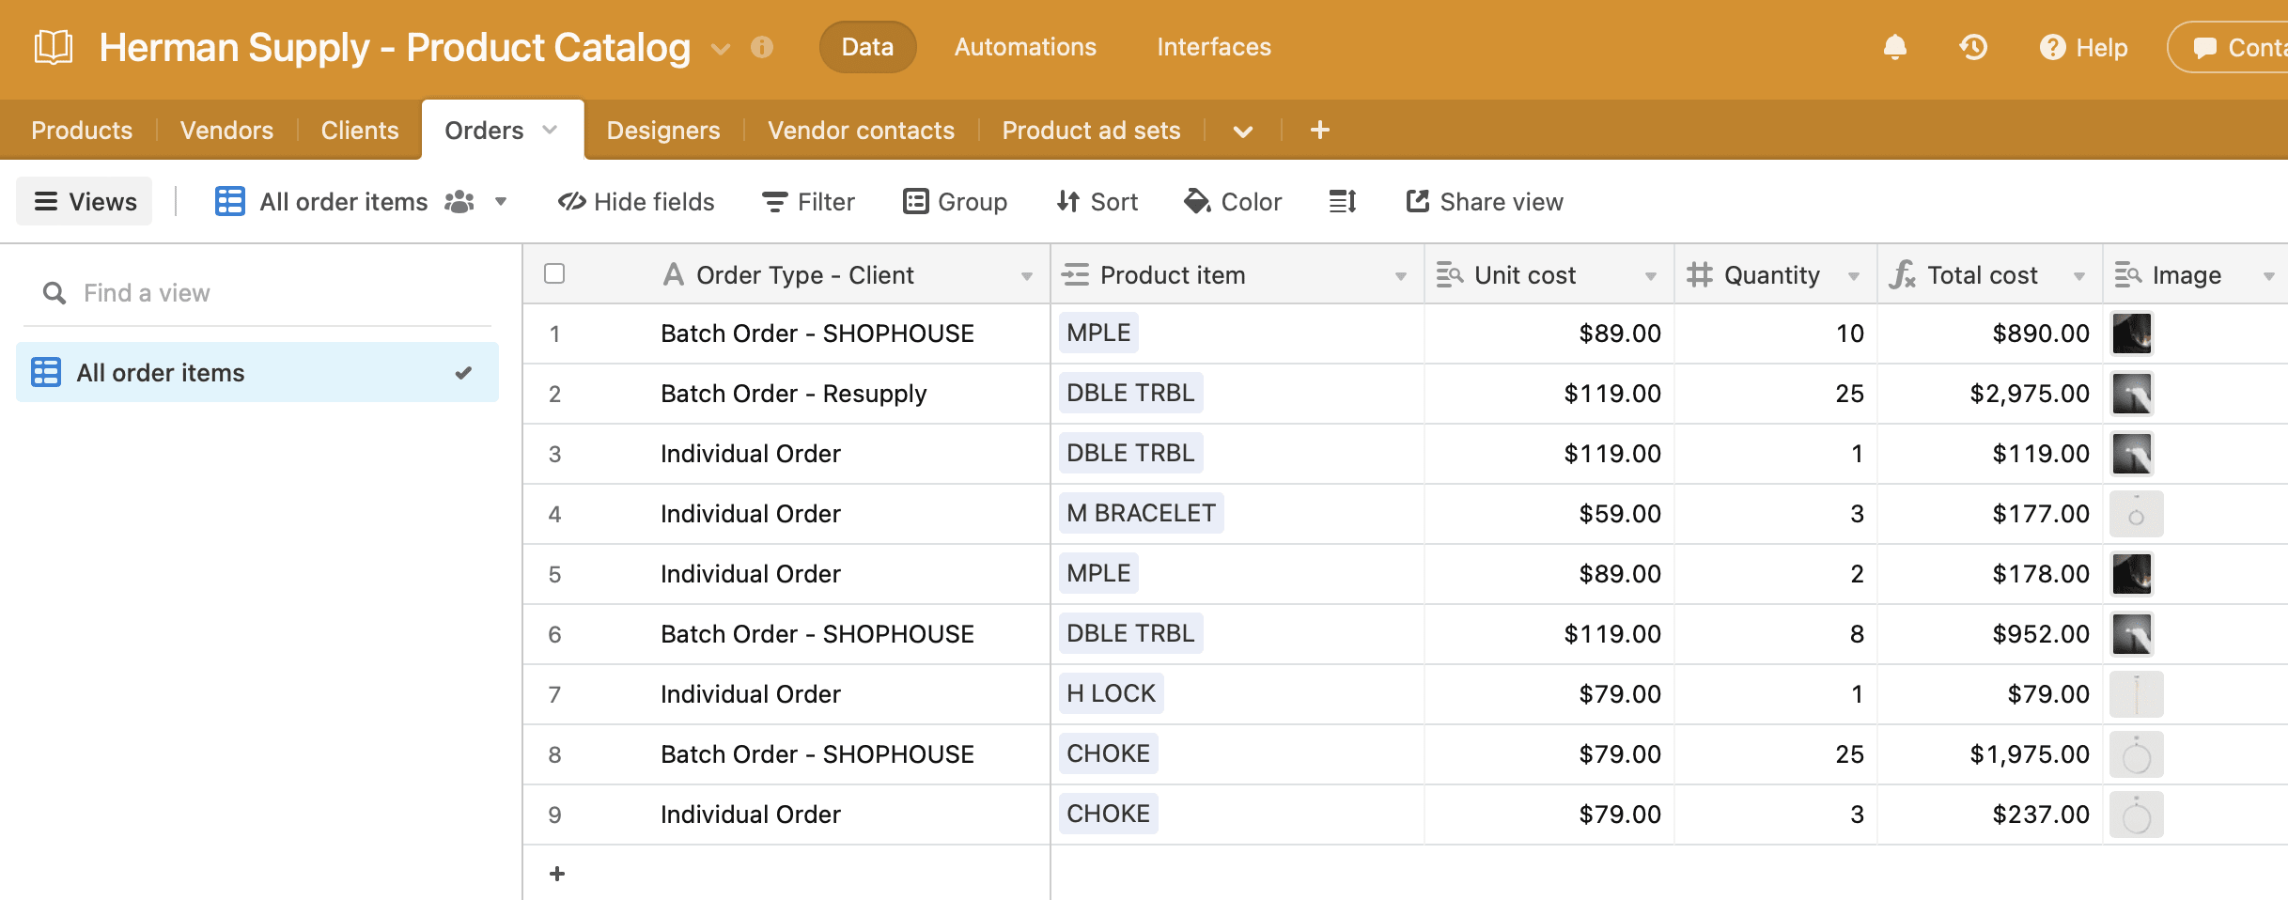Toggle the Views sidebar
Viewport: 2288px width, 900px height.
[85, 201]
